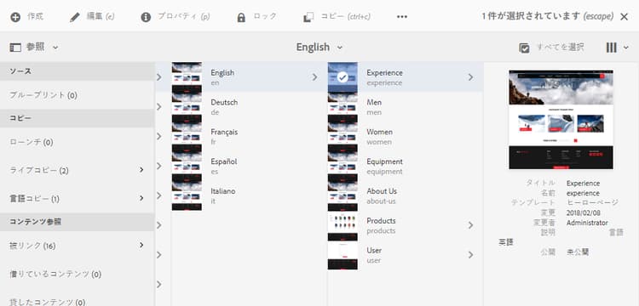Viewport: 639px width, 306px height.
Task: Click the Equipment page title
Action: click(385, 161)
